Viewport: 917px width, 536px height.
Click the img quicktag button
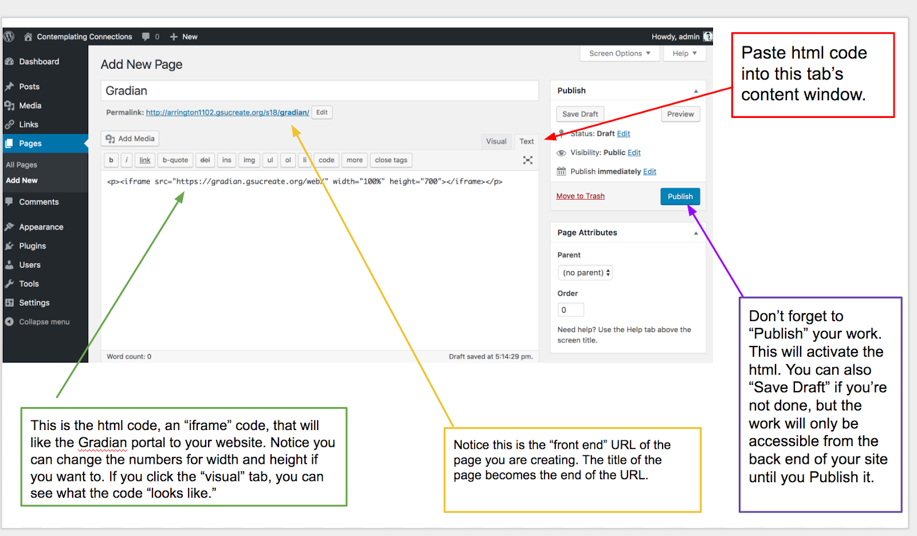click(x=249, y=160)
